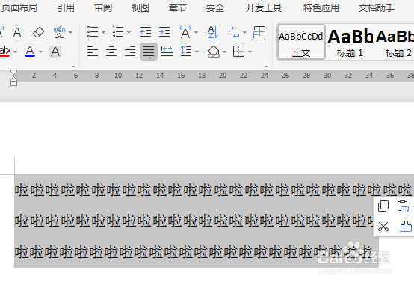Image resolution: width=414 pixels, height=285 pixels.
Task: Open the 审阅 tab
Action: pos(103,8)
